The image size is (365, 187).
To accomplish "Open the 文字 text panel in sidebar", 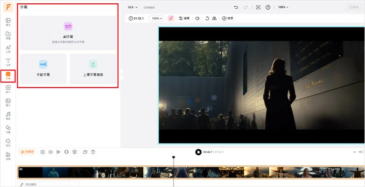I will 8,62.
